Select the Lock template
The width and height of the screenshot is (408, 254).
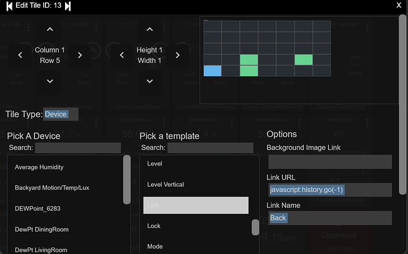pos(154,226)
